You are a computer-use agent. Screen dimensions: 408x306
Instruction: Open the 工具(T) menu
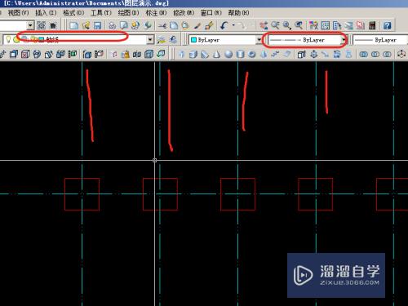[x=101, y=12]
